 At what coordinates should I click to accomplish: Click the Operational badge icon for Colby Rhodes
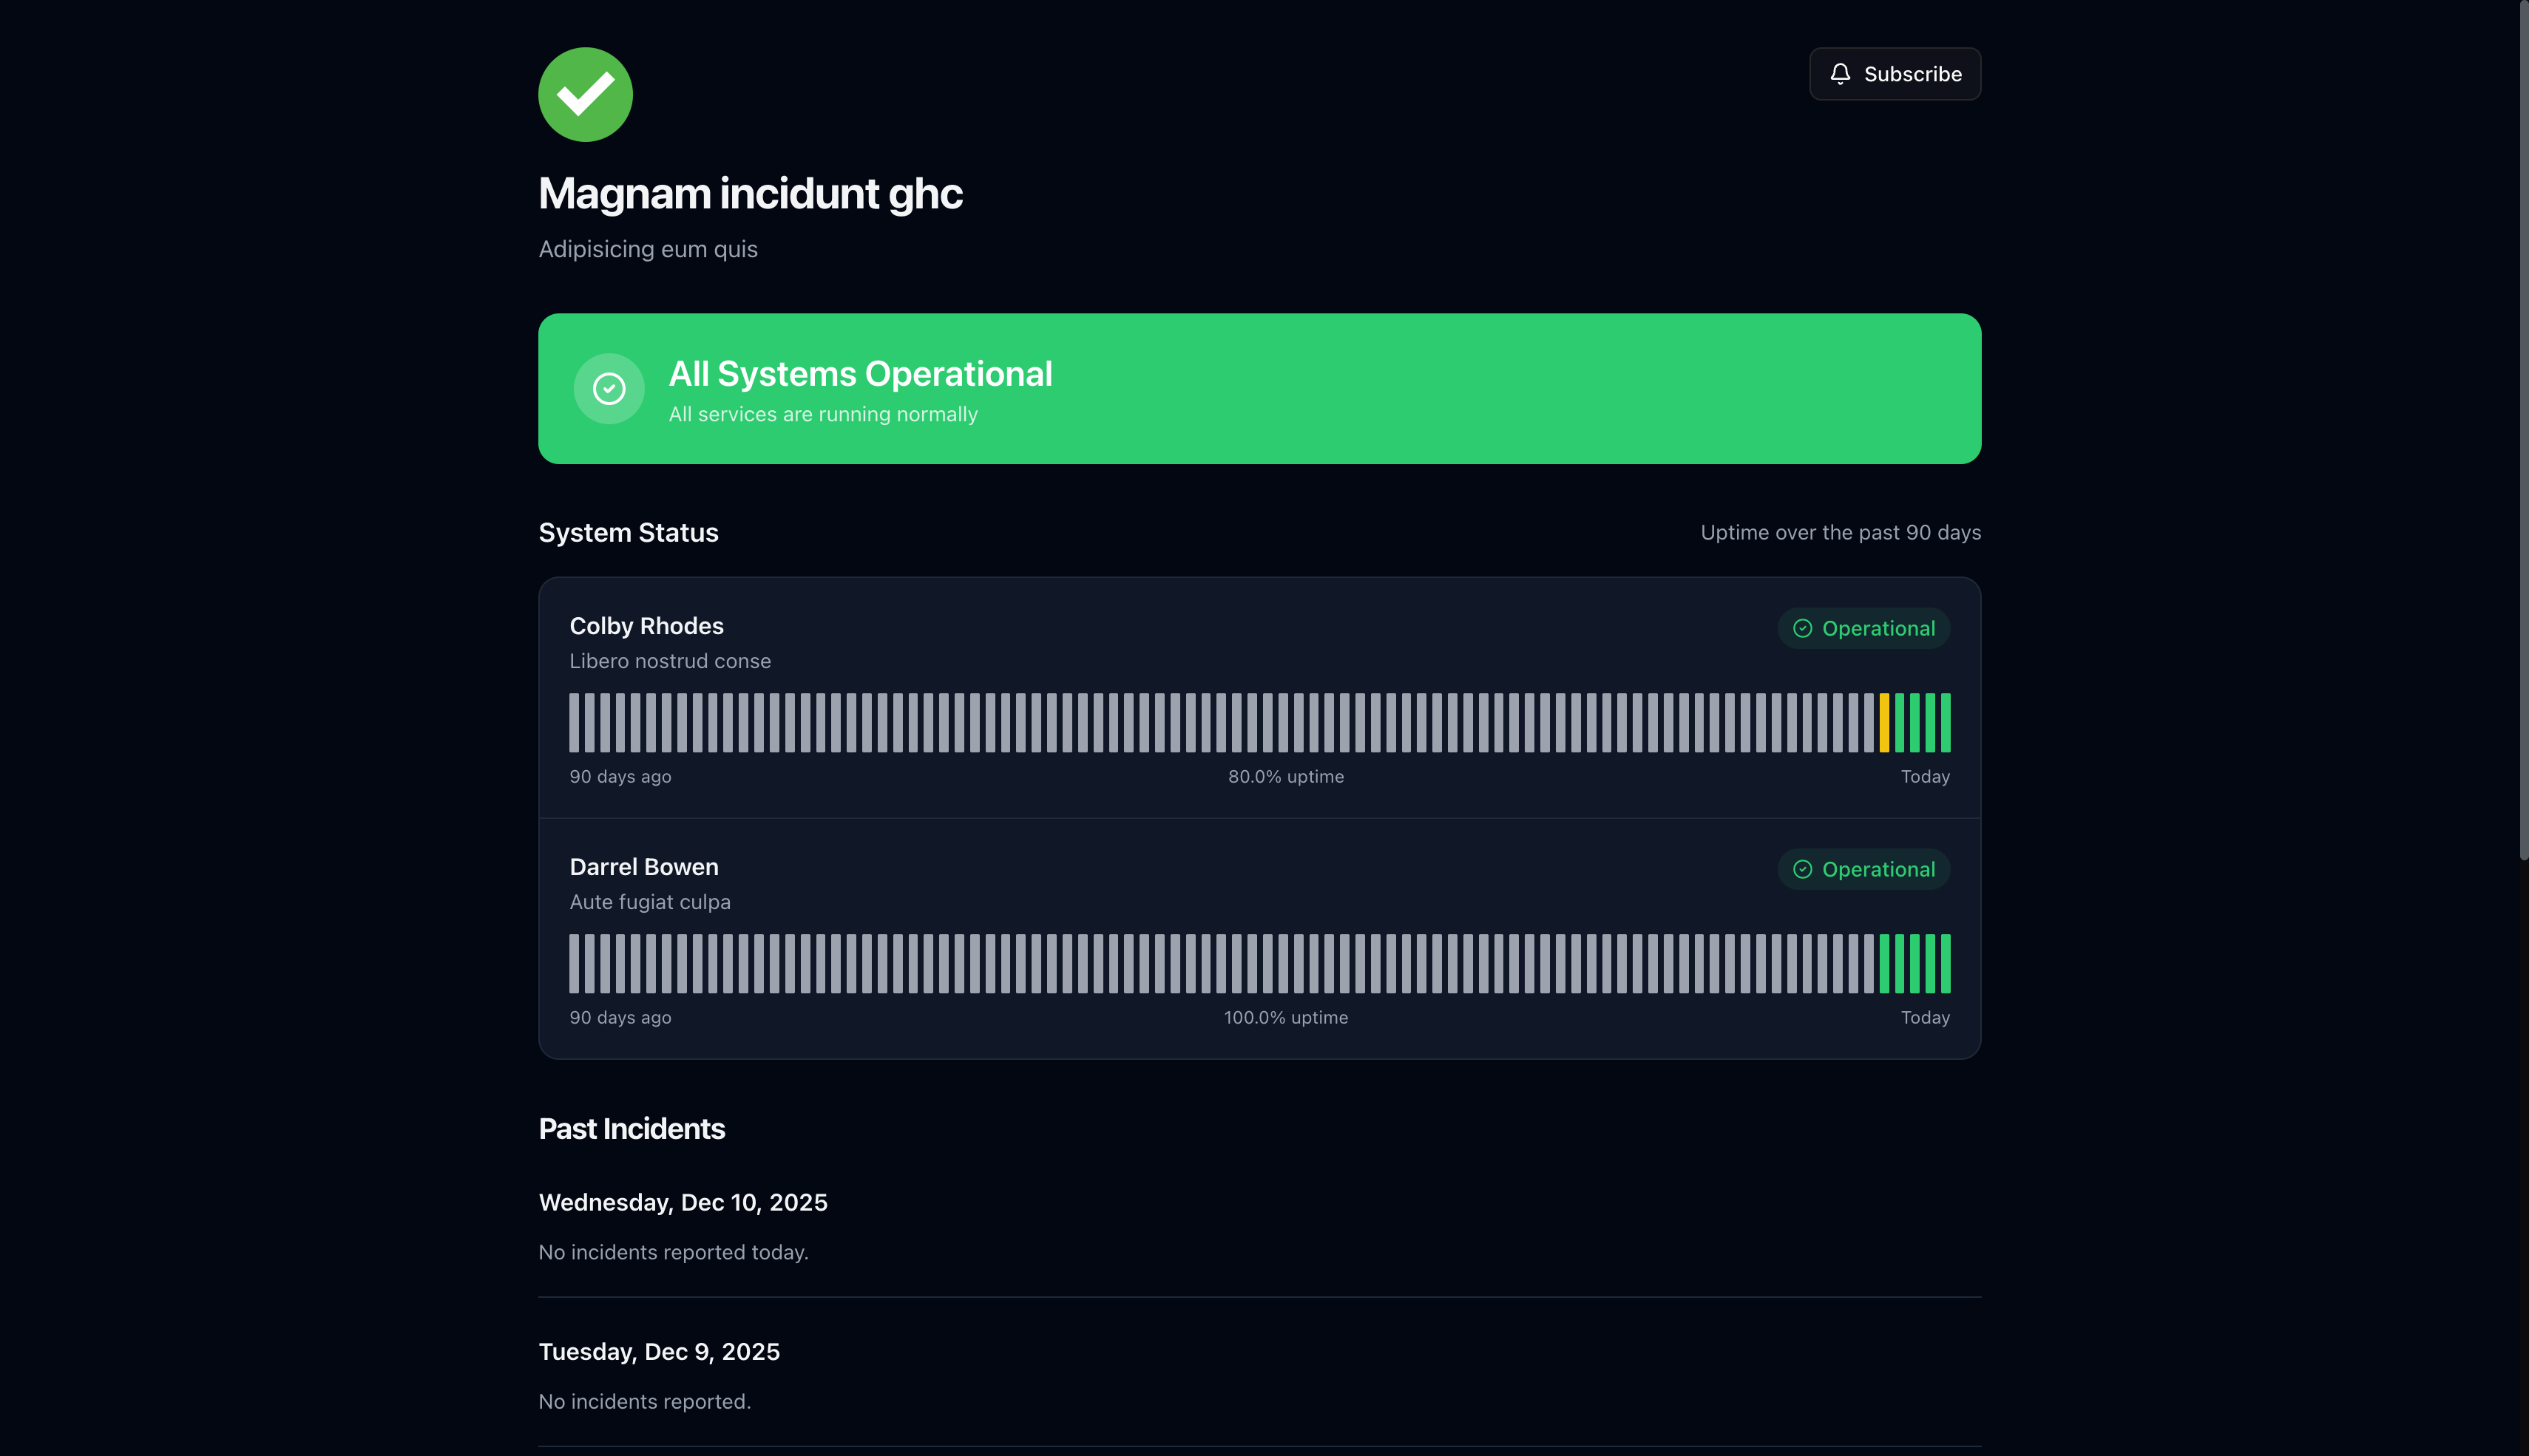click(1801, 628)
